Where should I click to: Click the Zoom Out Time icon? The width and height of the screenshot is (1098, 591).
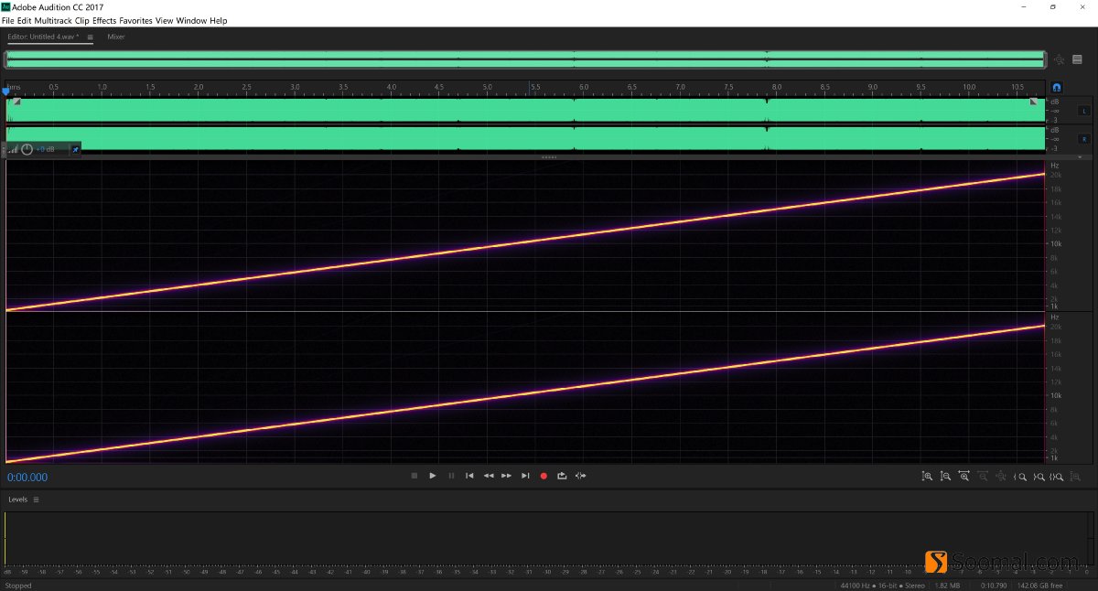(982, 477)
